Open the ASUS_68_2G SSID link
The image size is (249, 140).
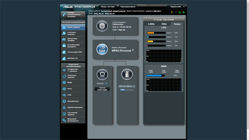[99, 13]
